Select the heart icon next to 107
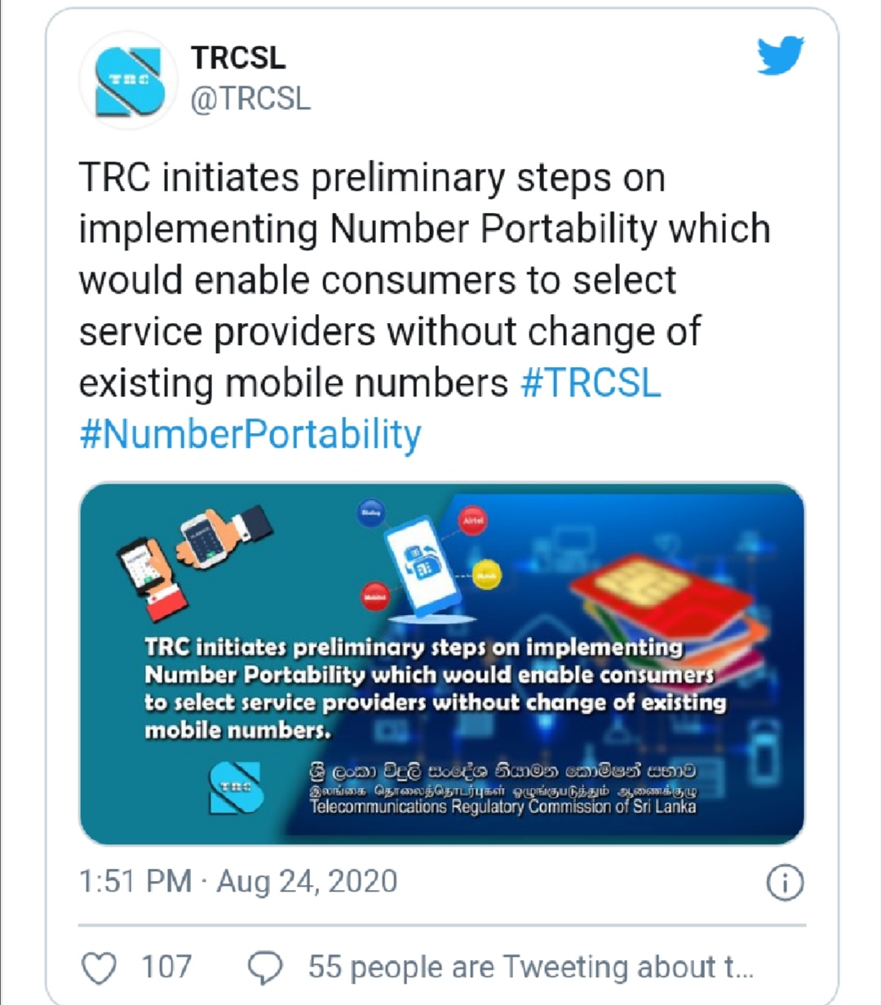This screenshot has height=1005, width=881. [x=101, y=966]
